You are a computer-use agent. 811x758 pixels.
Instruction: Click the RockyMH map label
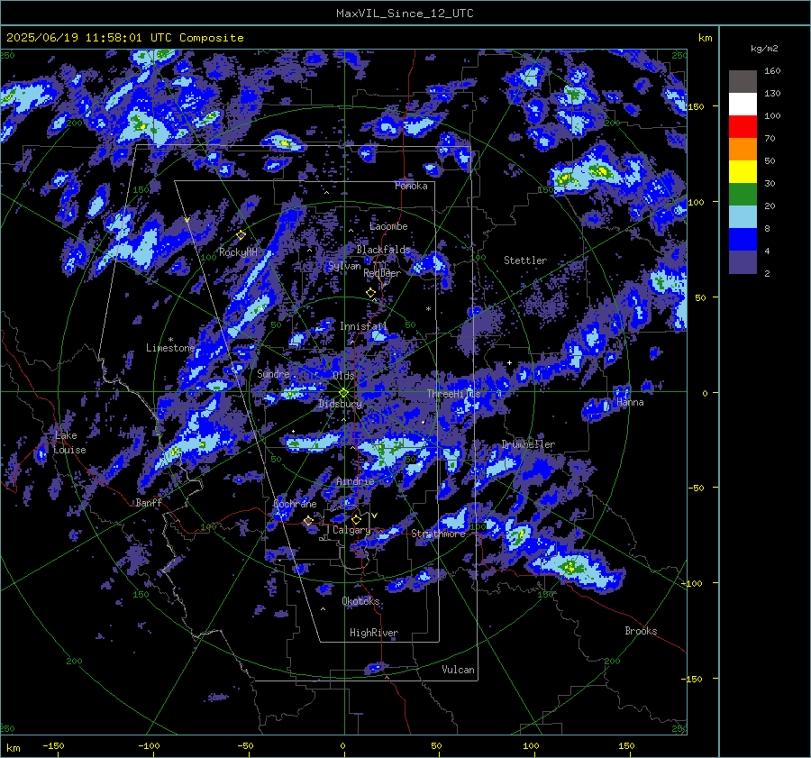click(238, 252)
